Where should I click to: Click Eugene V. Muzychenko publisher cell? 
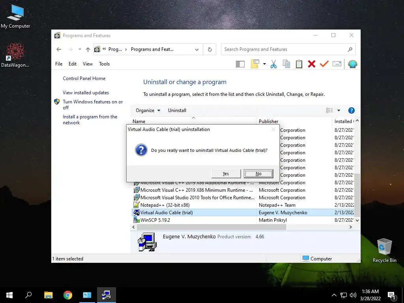click(283, 213)
